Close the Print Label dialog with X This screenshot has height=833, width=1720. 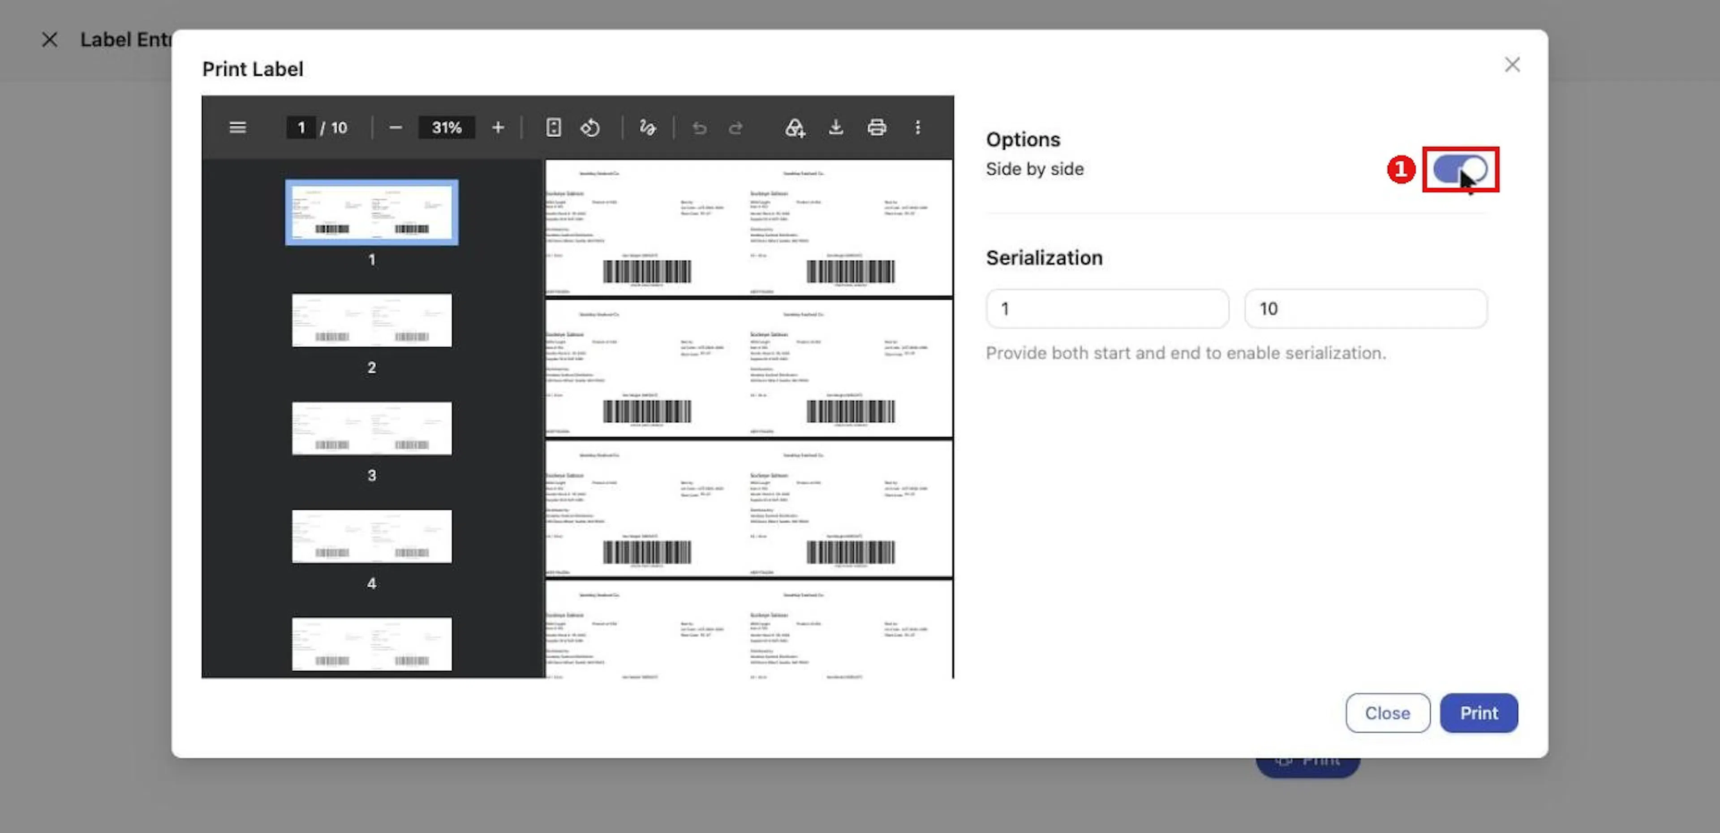pos(1512,65)
